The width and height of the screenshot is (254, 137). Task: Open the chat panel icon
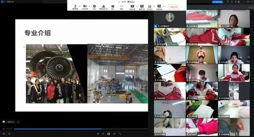point(113,6)
